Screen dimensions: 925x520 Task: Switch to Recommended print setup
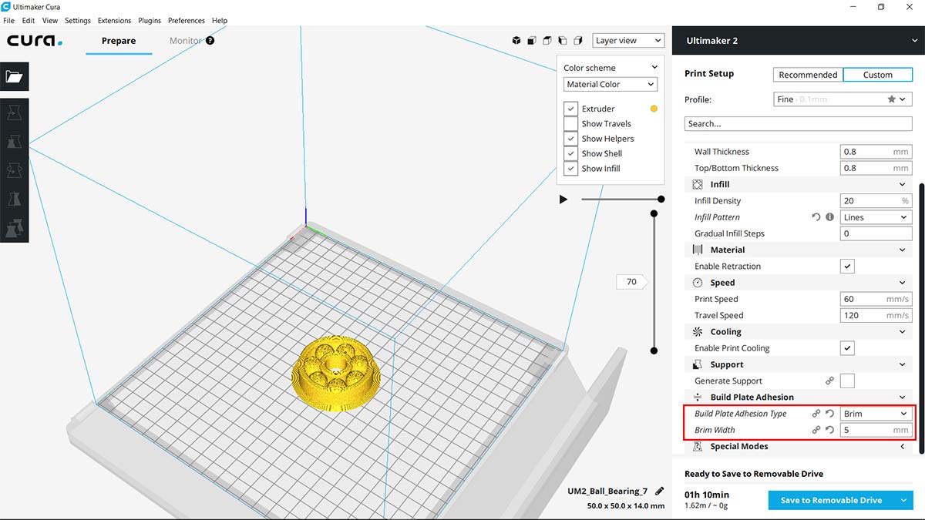[808, 75]
